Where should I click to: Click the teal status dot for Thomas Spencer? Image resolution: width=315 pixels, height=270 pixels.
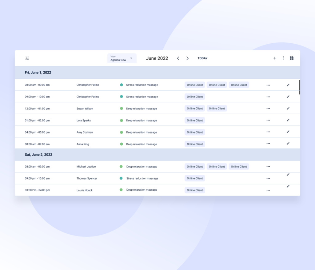click(121, 178)
